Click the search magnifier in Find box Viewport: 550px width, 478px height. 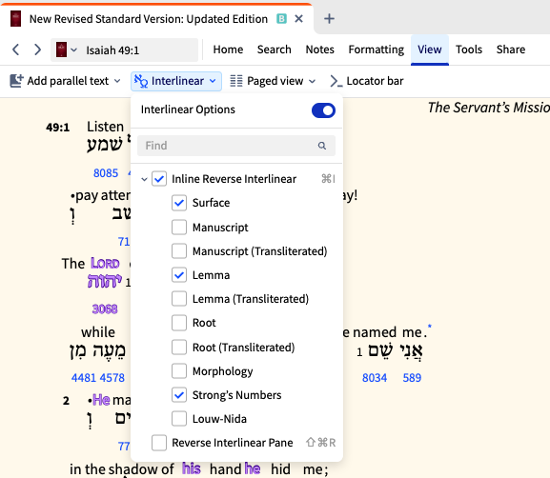(x=322, y=146)
